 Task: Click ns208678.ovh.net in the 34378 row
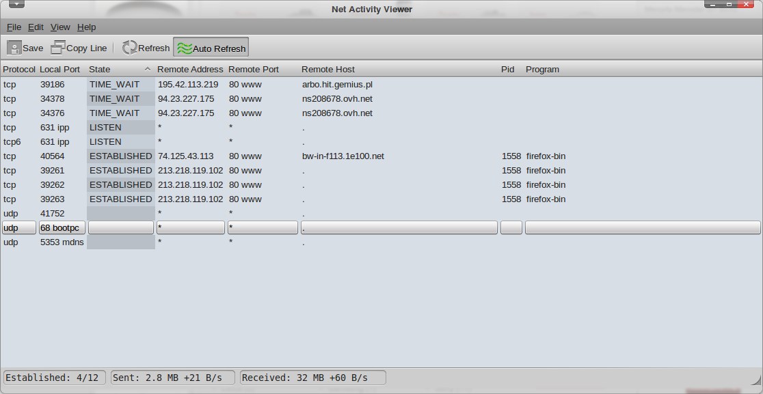(337, 98)
